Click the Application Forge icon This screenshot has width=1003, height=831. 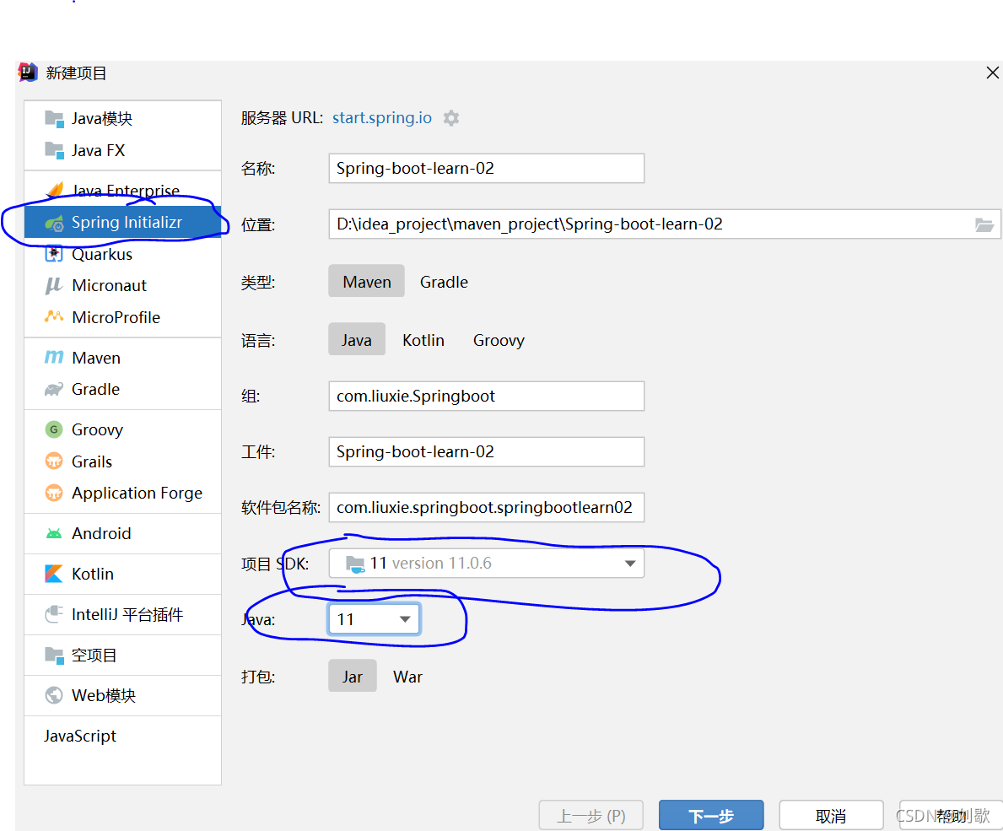54,493
